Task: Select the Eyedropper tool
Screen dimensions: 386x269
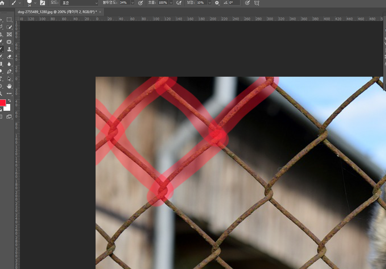Action: [x=1, y=42]
